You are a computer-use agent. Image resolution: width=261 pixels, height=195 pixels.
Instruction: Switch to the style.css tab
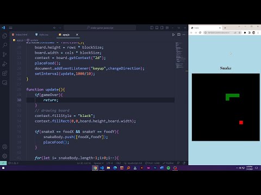point(42,35)
